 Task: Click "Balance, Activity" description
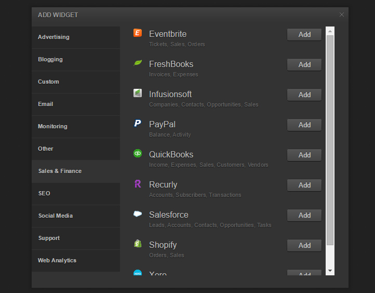click(170, 135)
